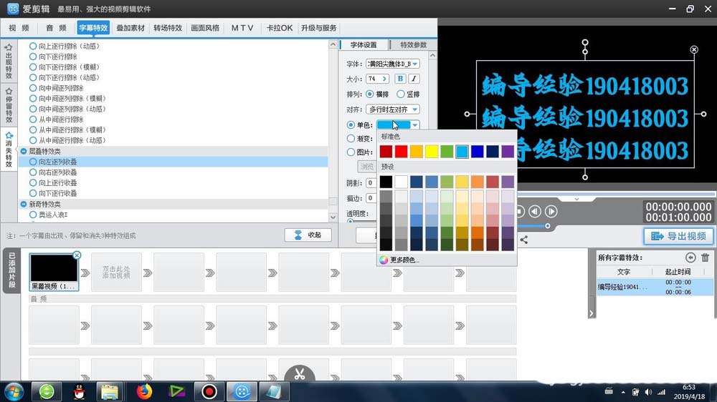Viewport: 717px width, 402px height.
Task: Select the 渐变 gradient radio
Action: tap(351, 138)
